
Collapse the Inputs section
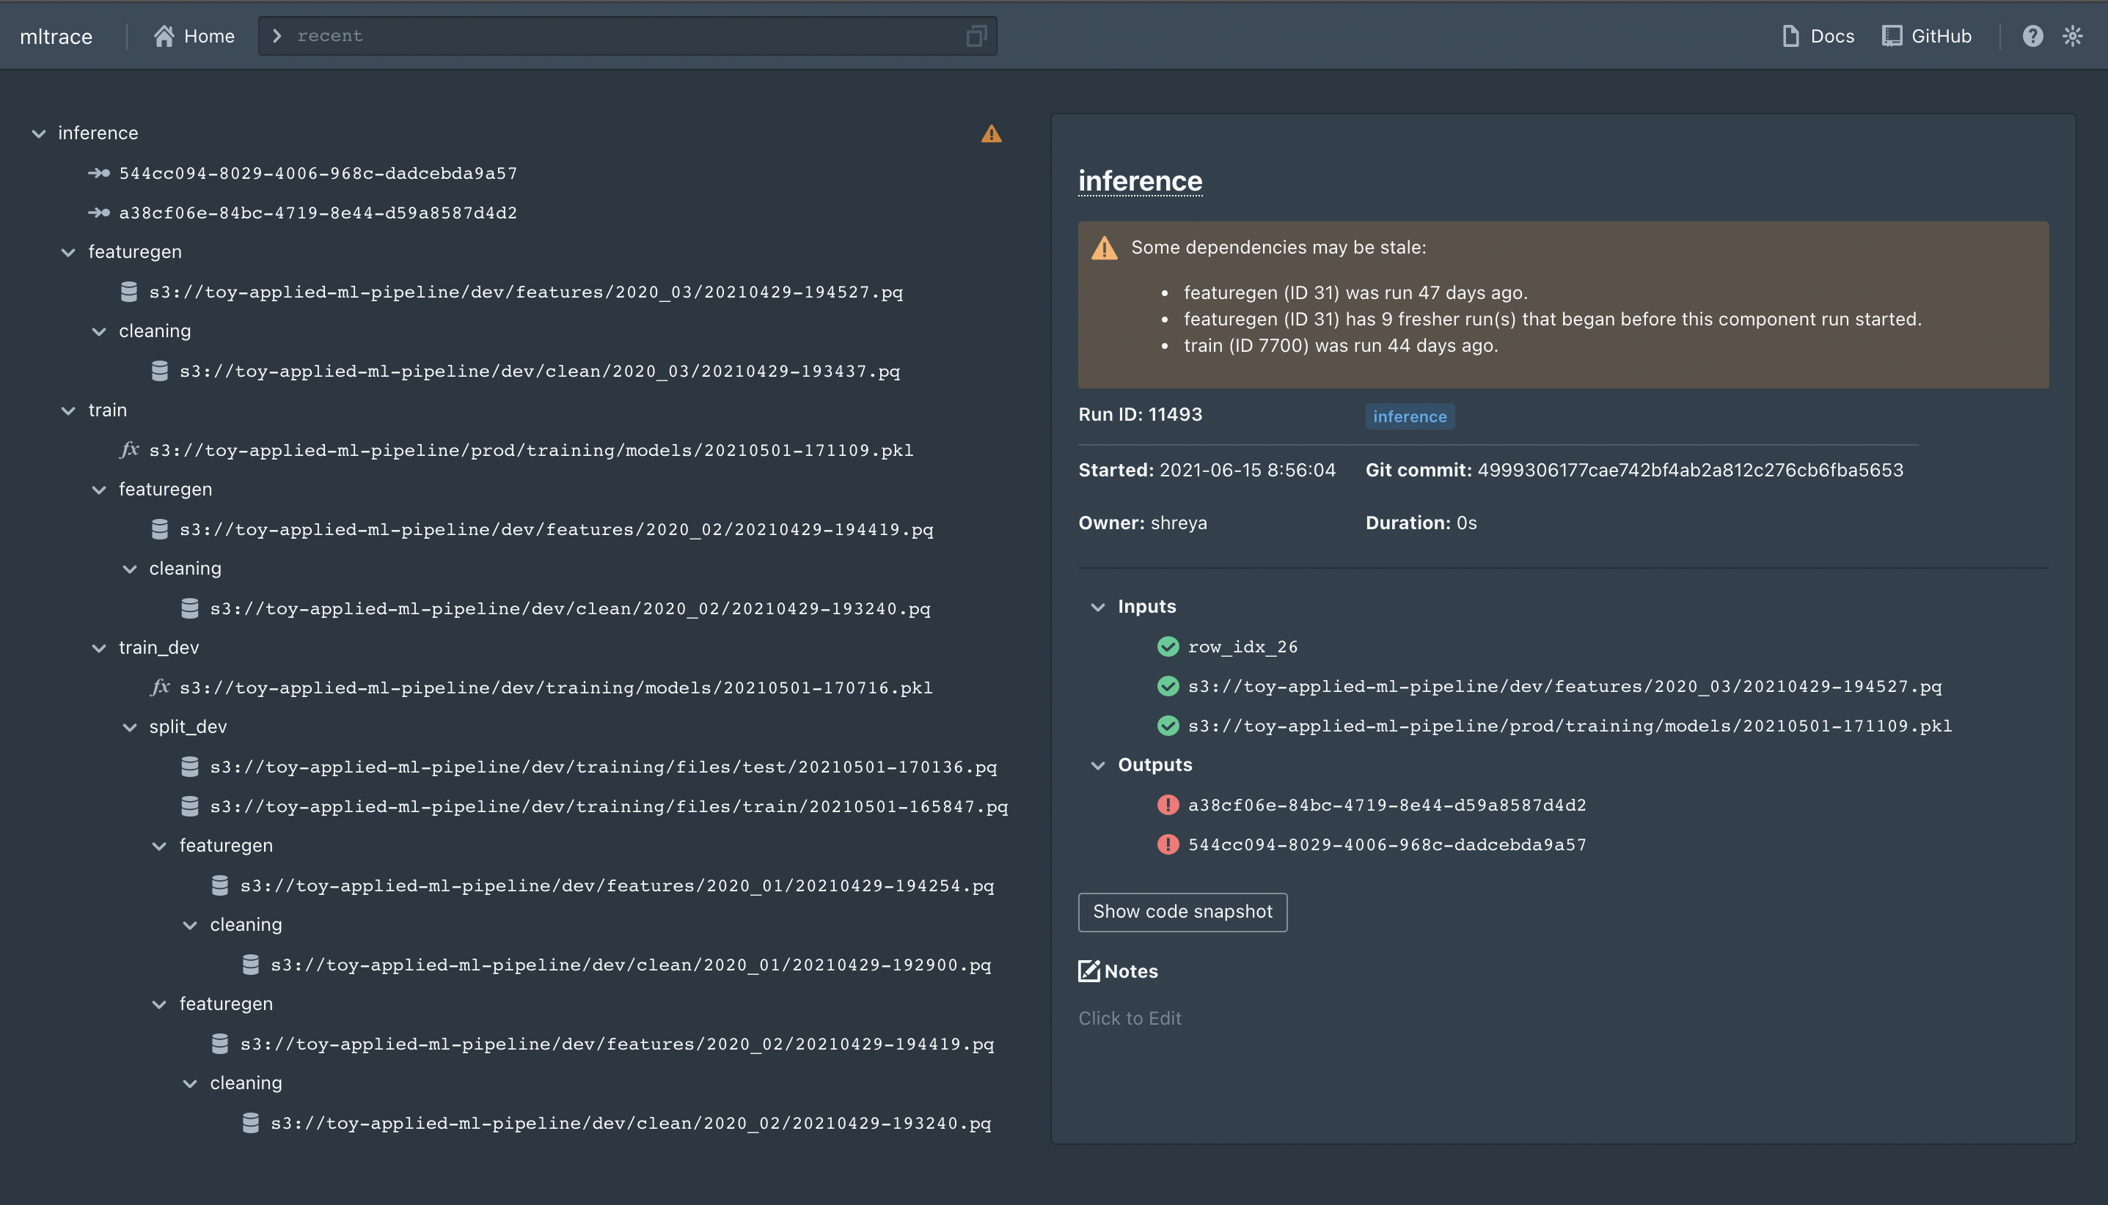click(x=1098, y=607)
